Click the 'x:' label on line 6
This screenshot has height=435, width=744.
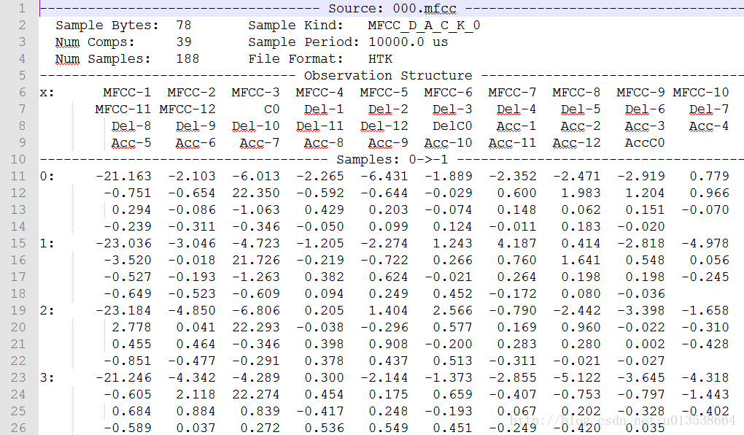47,93
